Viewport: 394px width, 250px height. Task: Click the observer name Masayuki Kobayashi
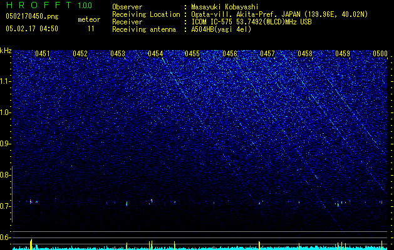click(225, 7)
